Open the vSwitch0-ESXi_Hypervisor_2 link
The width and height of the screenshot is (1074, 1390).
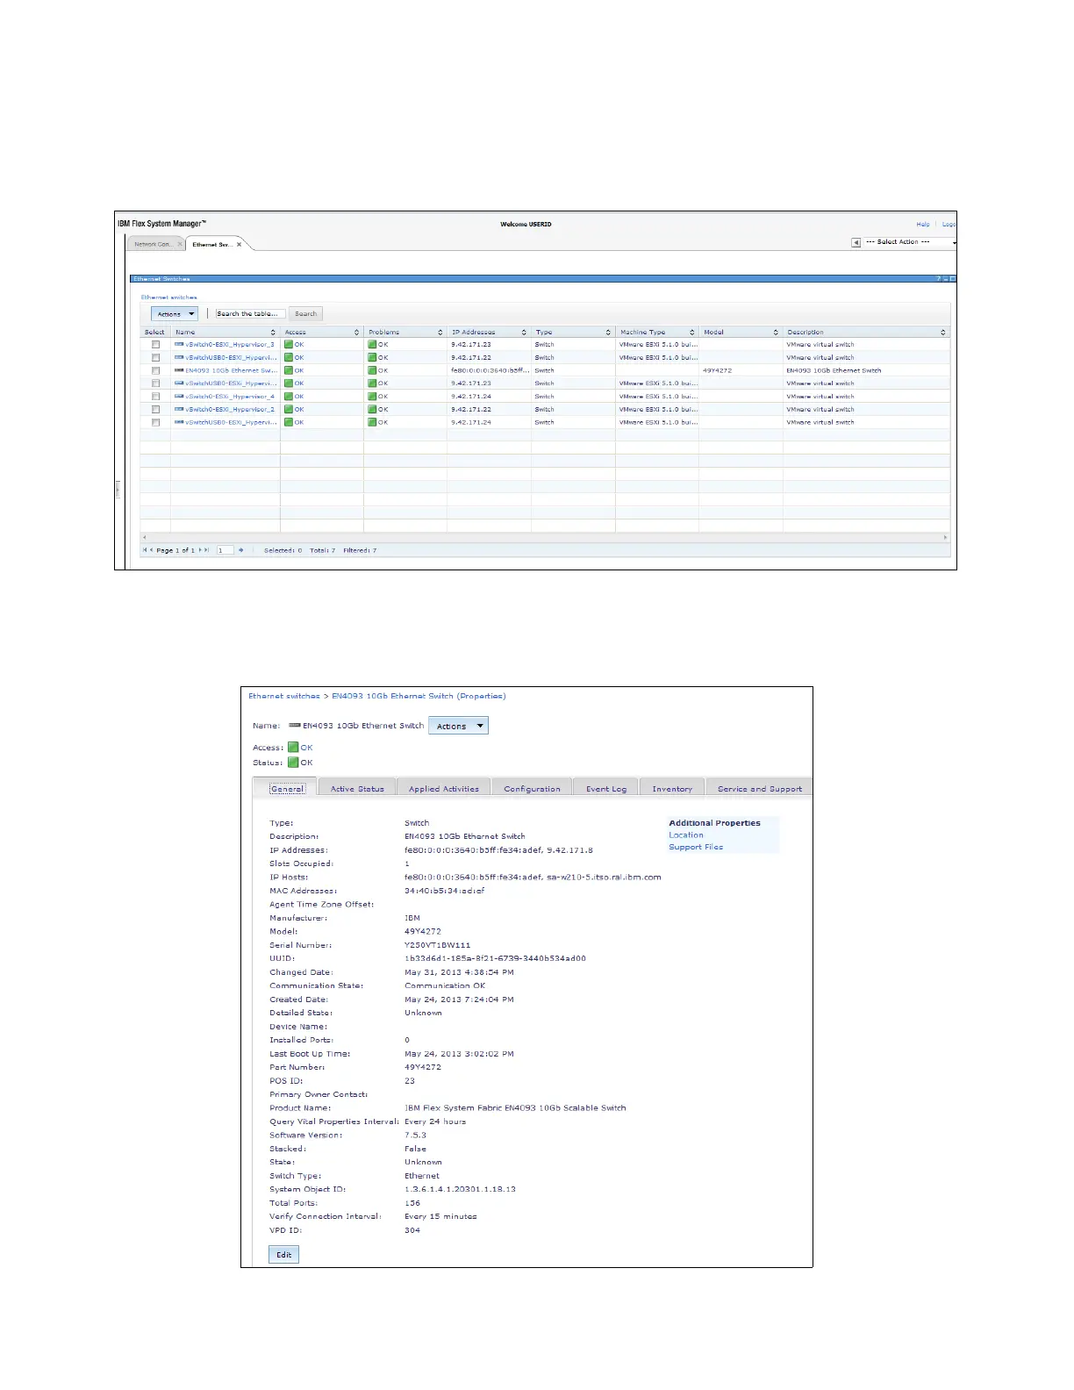[230, 410]
